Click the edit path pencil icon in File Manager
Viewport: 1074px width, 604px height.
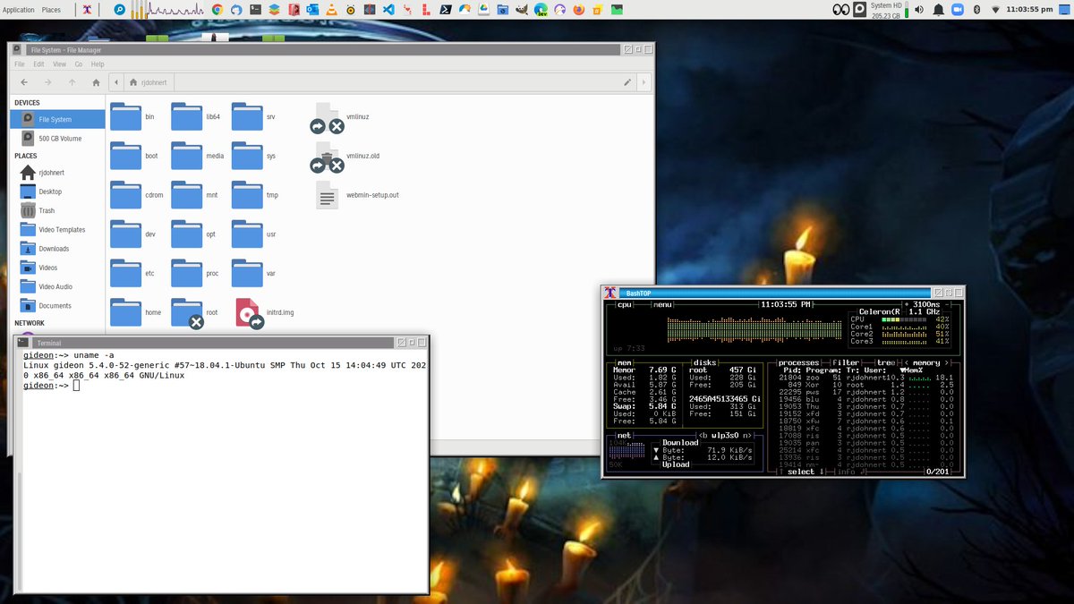(628, 81)
